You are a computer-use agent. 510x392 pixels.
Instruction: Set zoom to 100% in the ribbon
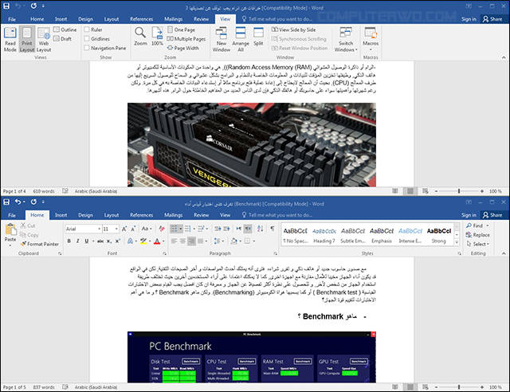click(157, 37)
